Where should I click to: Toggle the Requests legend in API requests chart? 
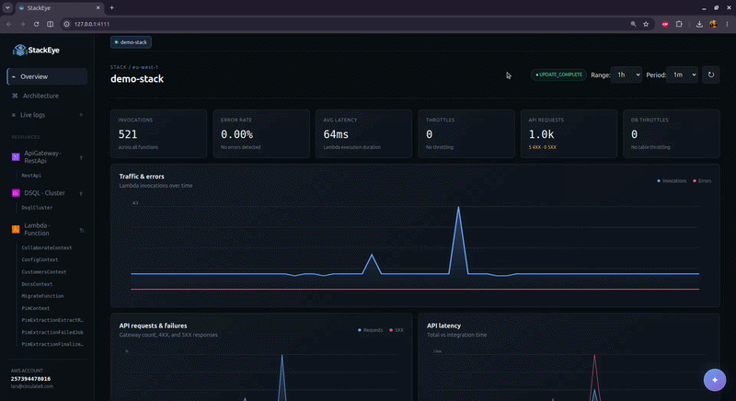(371, 330)
